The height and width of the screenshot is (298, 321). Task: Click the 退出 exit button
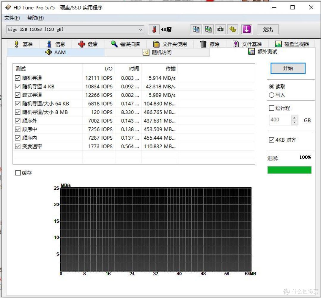(x=267, y=29)
